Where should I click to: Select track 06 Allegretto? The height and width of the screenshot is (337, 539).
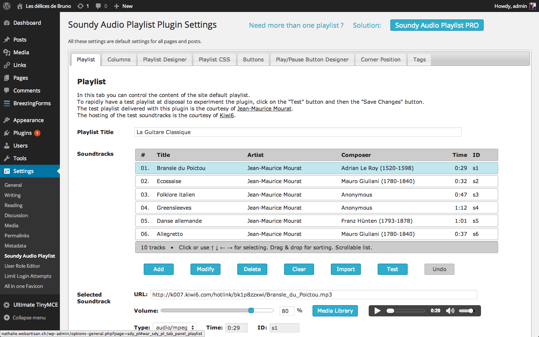point(317,234)
